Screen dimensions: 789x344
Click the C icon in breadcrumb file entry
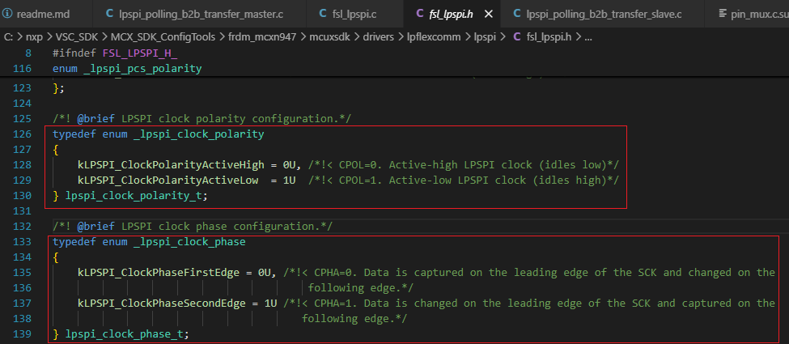pos(517,36)
